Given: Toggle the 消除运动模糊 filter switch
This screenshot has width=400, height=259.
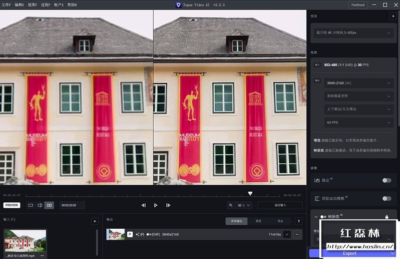Looking at the screenshot, I should coord(386,198).
